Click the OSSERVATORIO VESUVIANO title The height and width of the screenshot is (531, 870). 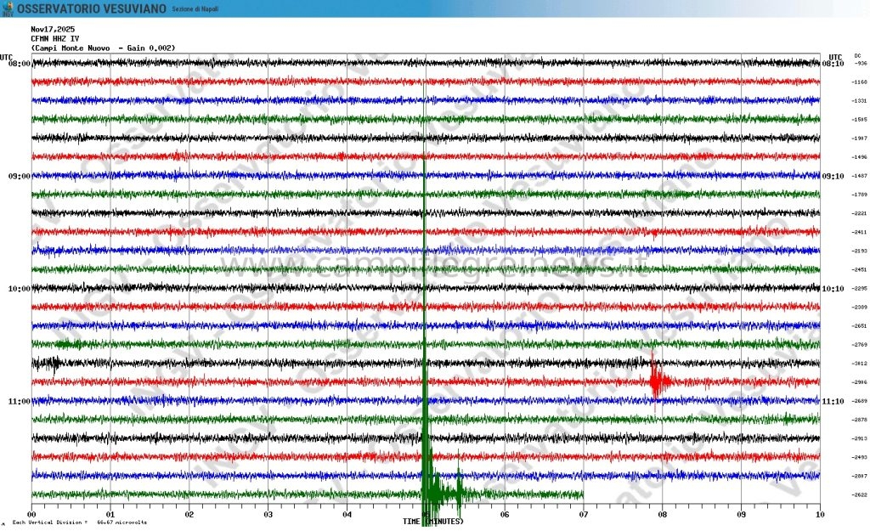[88, 8]
